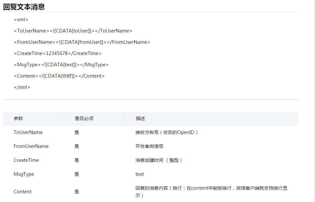The width and height of the screenshot is (315, 202).
Task: Click 是 in the Content row
Action: pos(77,192)
